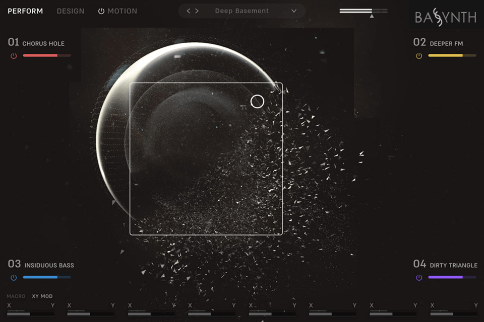Open the preset list chevron
484x322 pixels.
pos(294,11)
